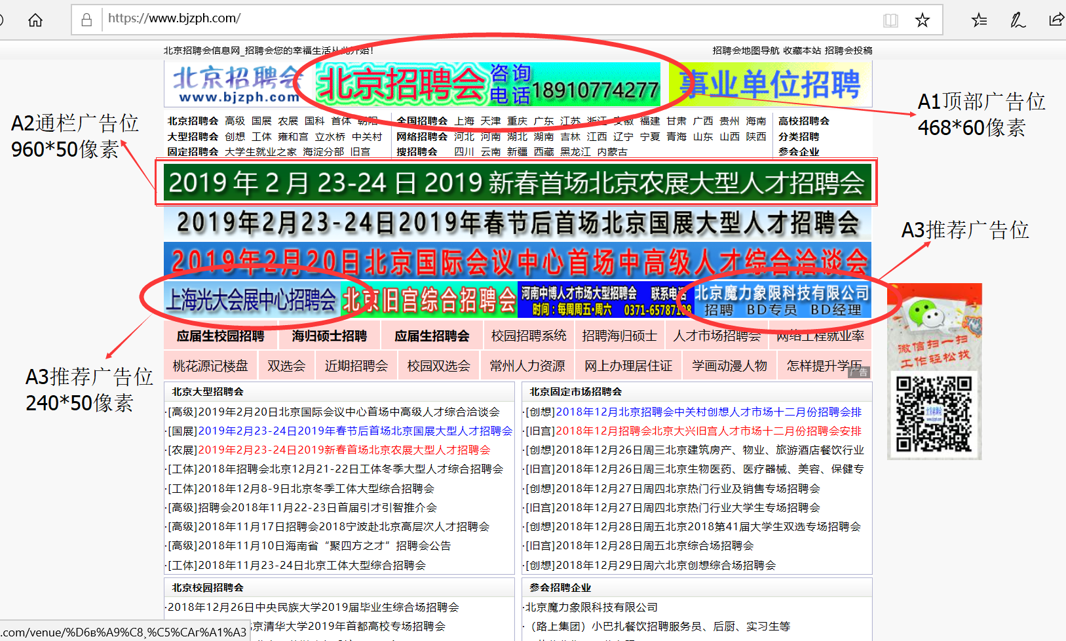1066x641 pixels.
Task: Click 学画动漫人物 ad button
Action: (x=729, y=366)
